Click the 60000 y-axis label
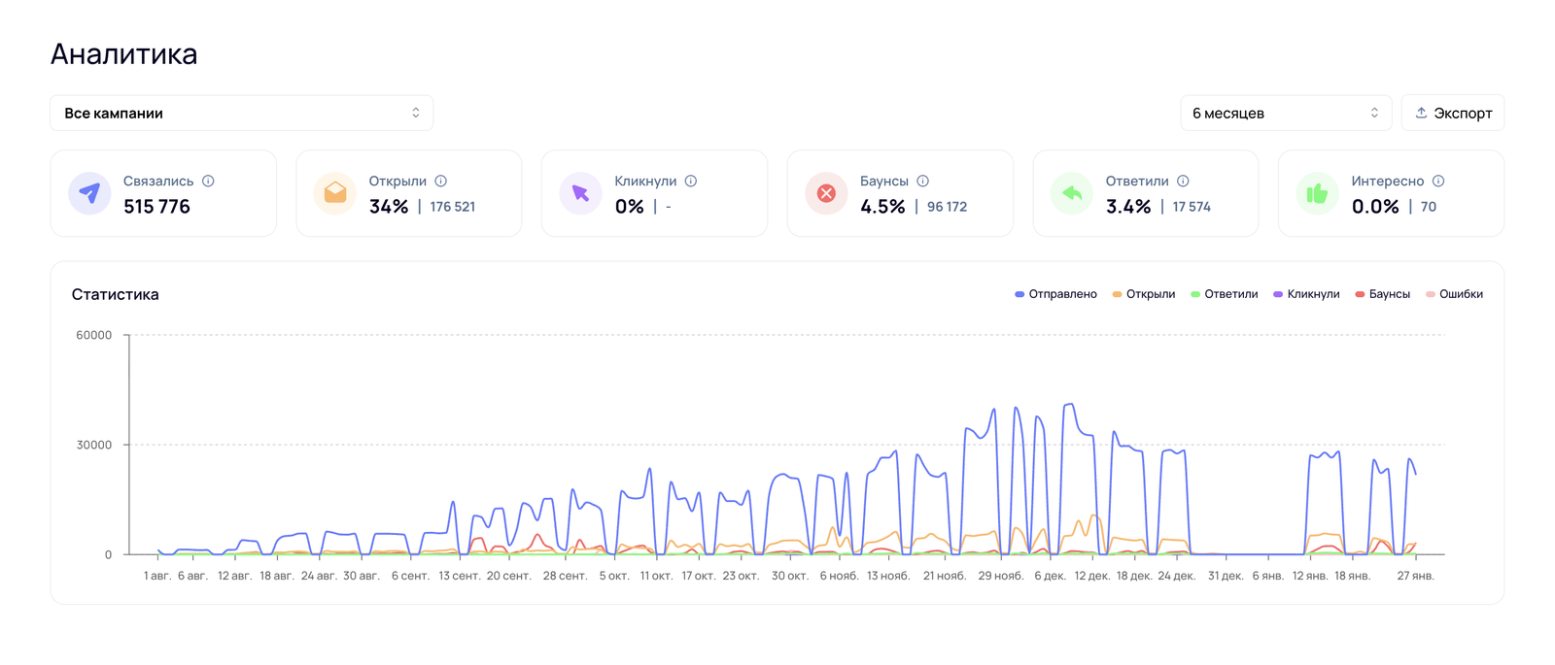1555x665 pixels. (94, 335)
